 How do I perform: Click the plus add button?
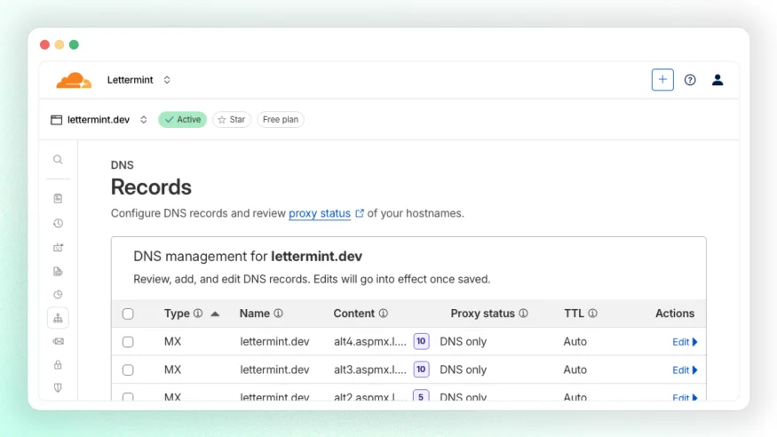pyautogui.click(x=662, y=80)
